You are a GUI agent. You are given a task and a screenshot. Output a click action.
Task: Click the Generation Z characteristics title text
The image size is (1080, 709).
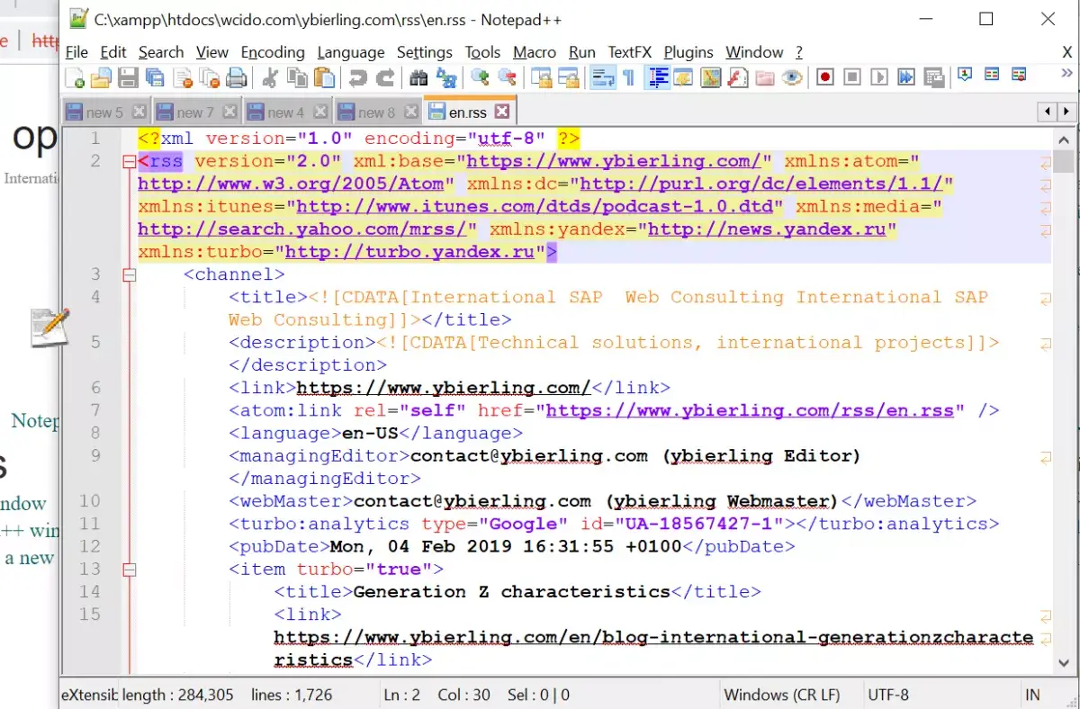[512, 592]
